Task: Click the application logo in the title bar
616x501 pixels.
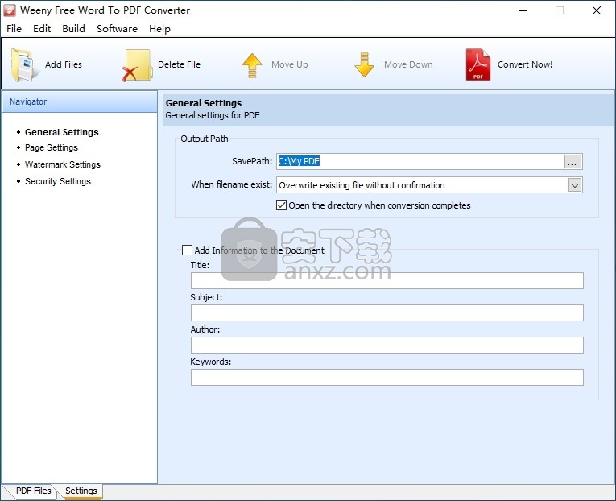Action: pyautogui.click(x=10, y=10)
